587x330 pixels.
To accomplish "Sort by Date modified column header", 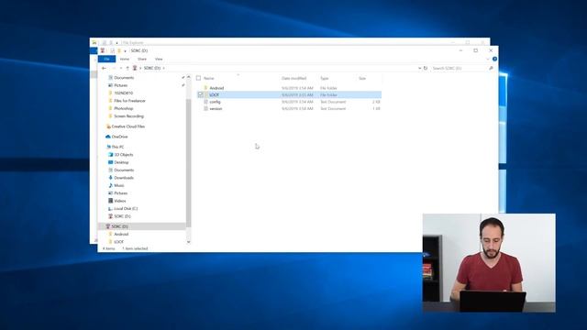I will tap(293, 78).
